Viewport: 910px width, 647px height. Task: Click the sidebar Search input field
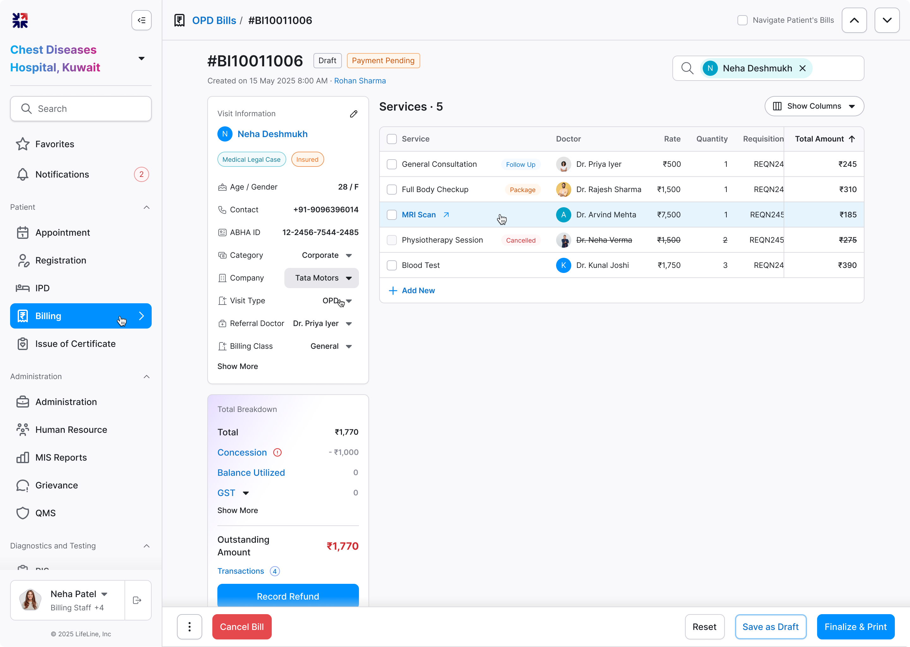pyautogui.click(x=81, y=109)
